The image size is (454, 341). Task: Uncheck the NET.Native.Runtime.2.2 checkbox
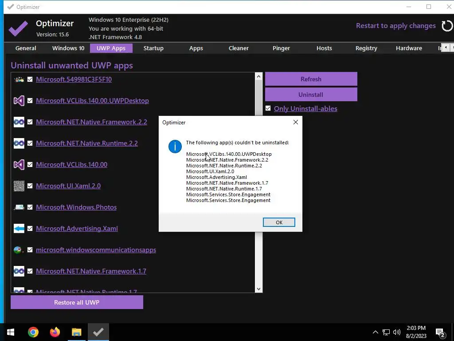point(30,143)
